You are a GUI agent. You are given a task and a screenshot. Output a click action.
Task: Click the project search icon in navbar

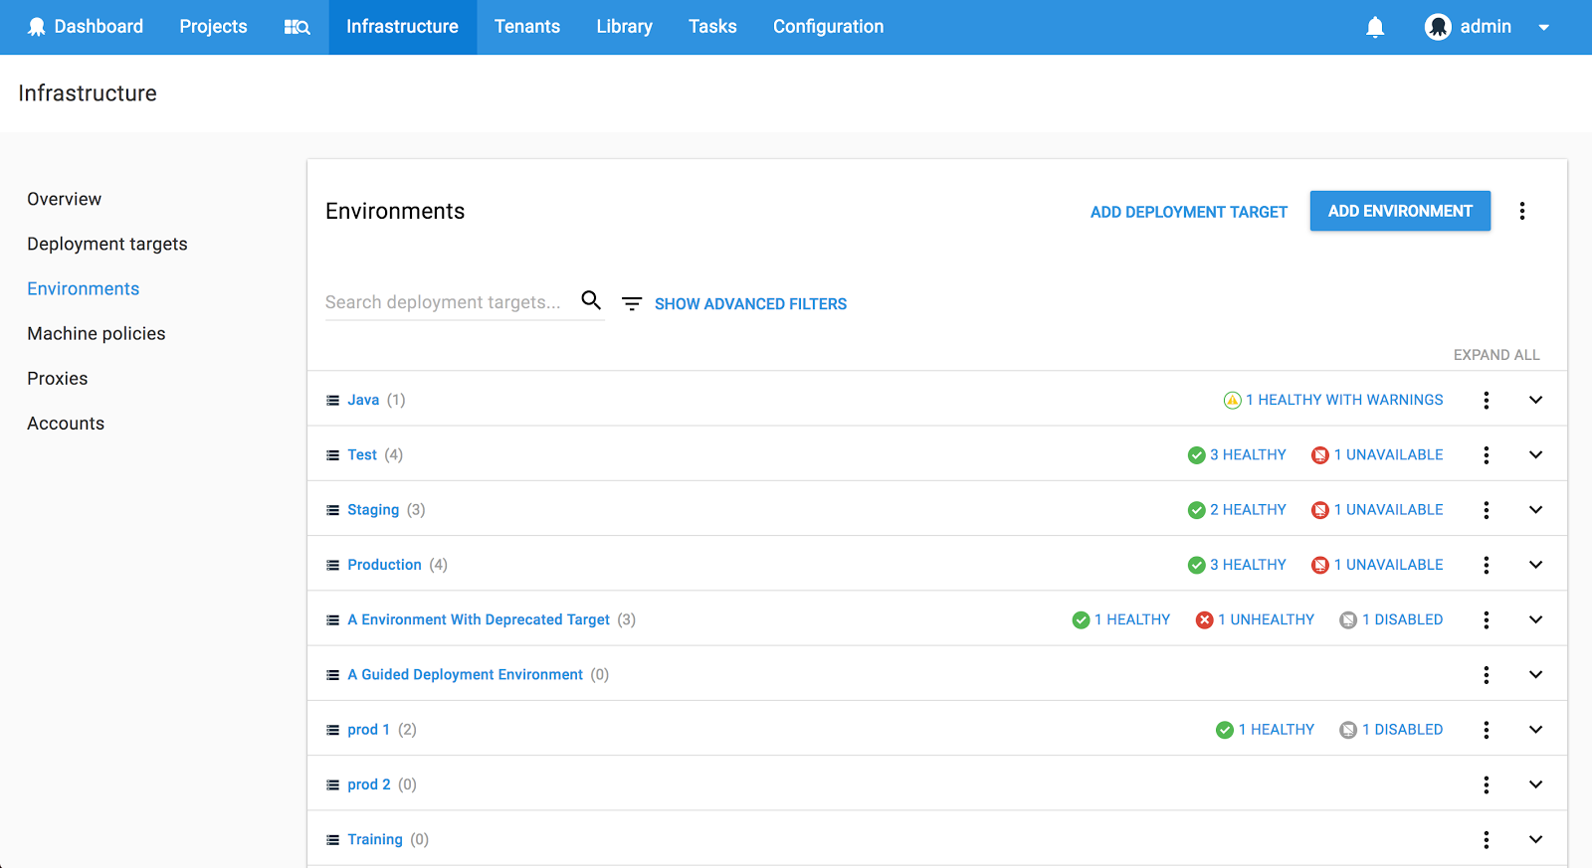point(298,27)
